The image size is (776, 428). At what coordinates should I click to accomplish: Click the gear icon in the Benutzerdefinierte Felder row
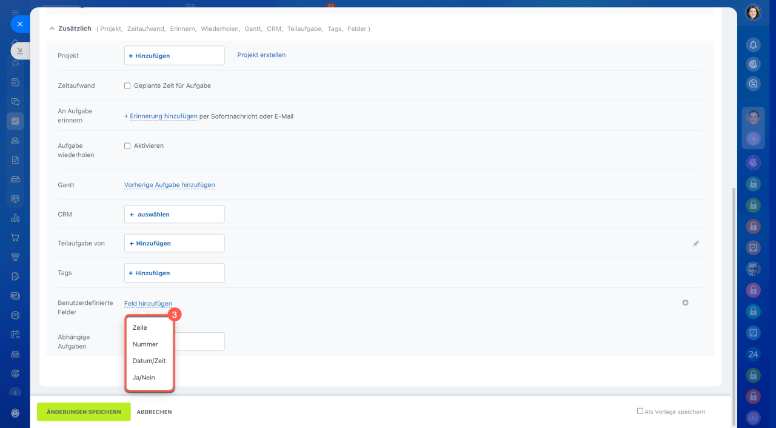[x=685, y=303]
